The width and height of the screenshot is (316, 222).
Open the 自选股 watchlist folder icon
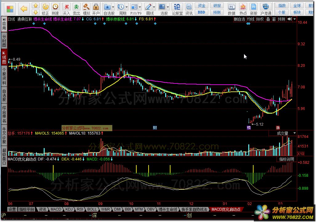point(107,7)
